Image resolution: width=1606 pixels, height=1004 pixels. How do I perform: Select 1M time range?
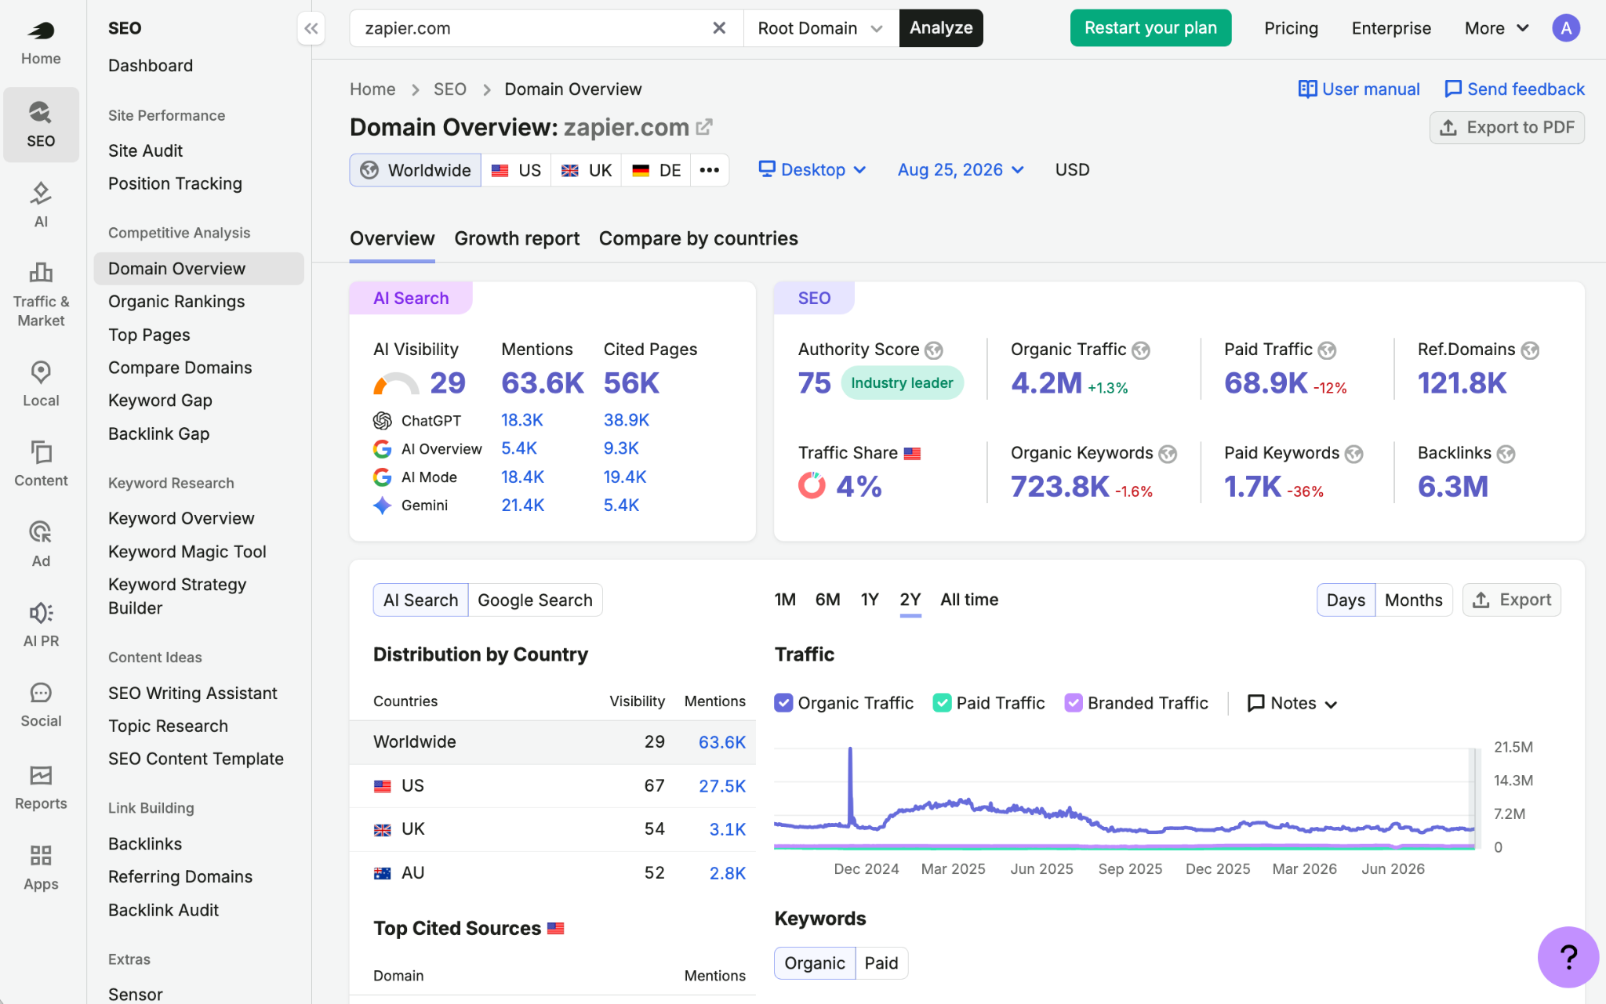point(785,600)
